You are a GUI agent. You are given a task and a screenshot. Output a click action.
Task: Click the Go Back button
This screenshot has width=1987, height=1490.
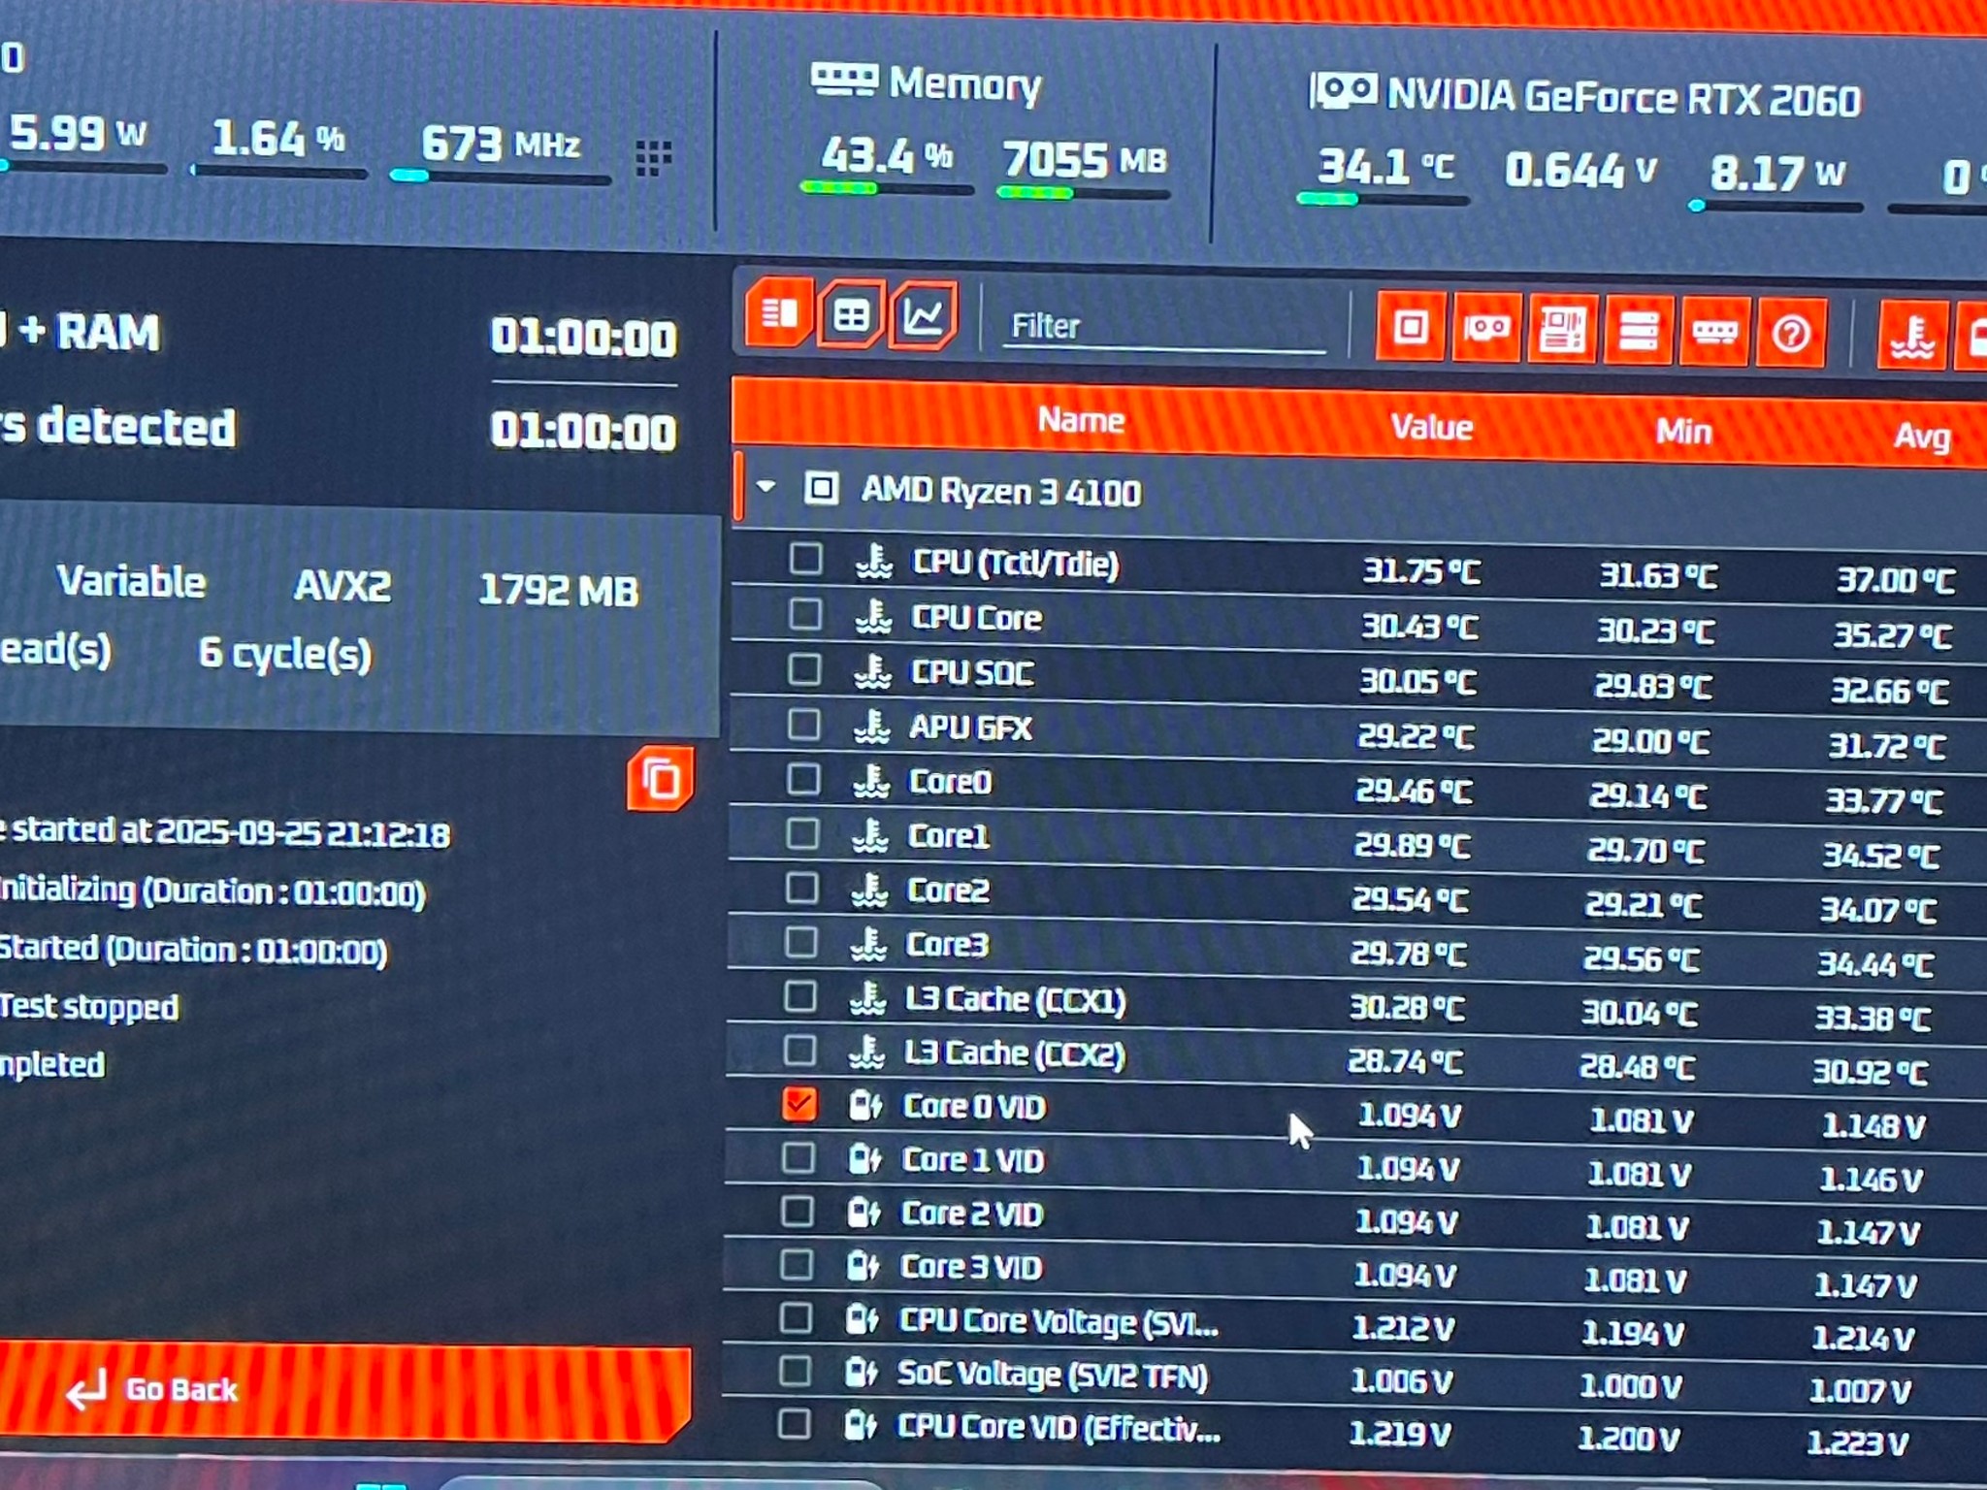click(x=343, y=1390)
